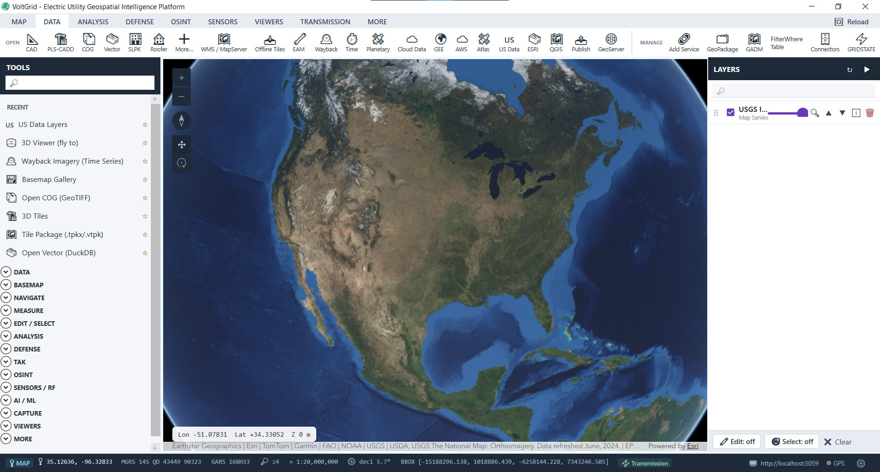Viewport: 880px width, 472px height.
Task: Switch to the ANALYSIS ribbon tab
Action: click(93, 22)
